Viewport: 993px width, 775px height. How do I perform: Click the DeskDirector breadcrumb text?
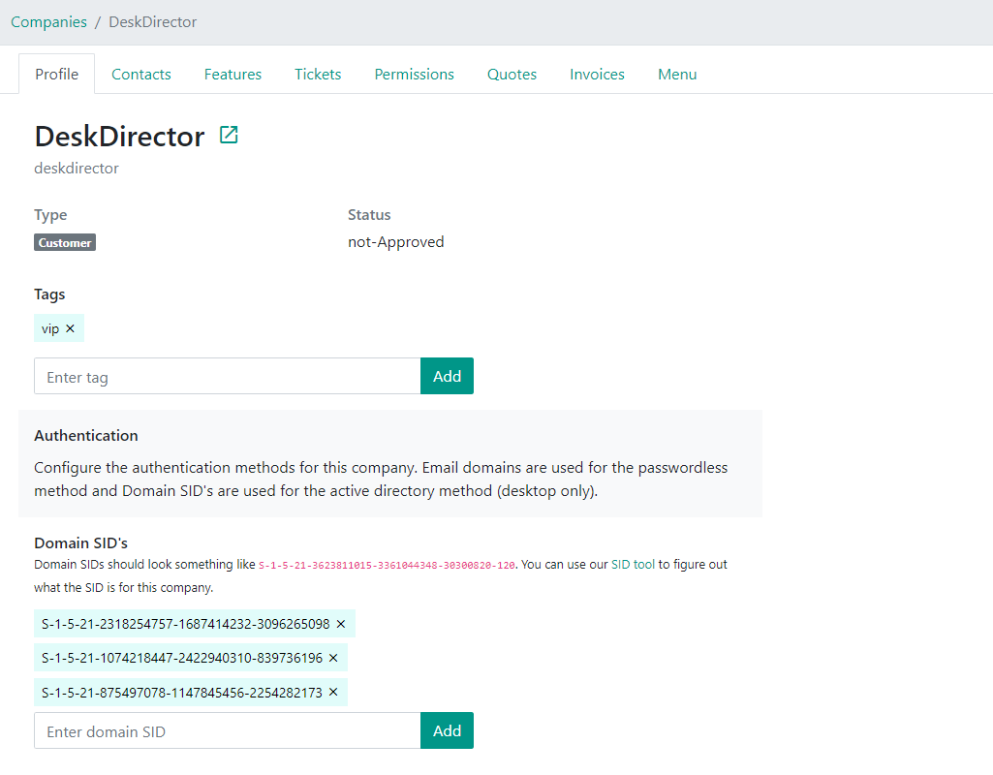(153, 22)
